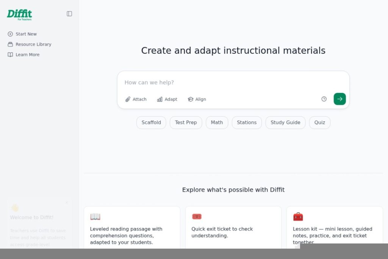Submit with the green arrow button
The width and height of the screenshot is (388, 259).
[x=339, y=99]
